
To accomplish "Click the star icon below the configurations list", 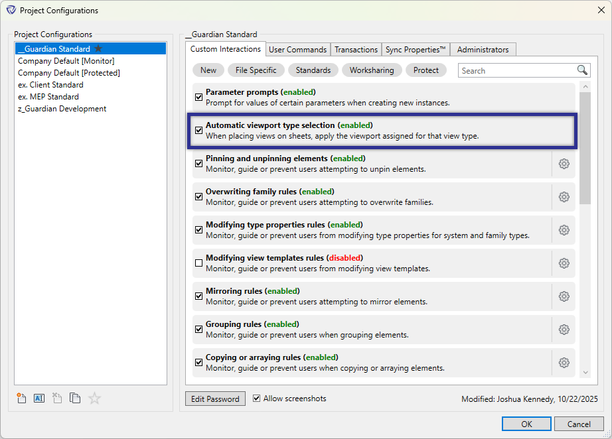I will [94, 398].
